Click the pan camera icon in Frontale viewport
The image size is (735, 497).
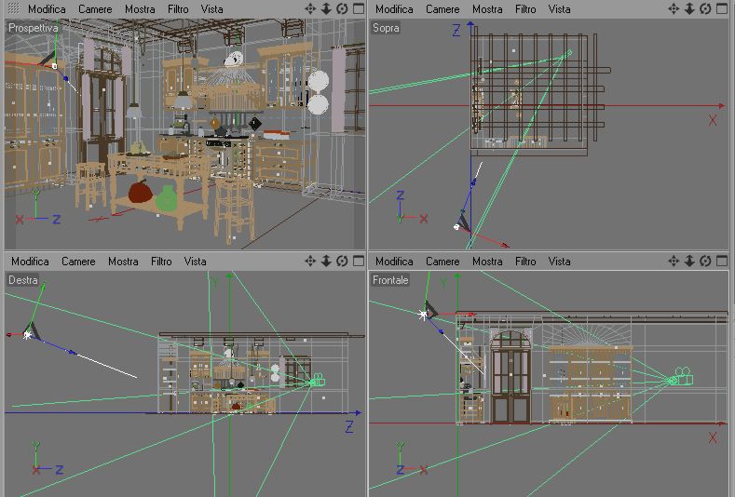674,261
